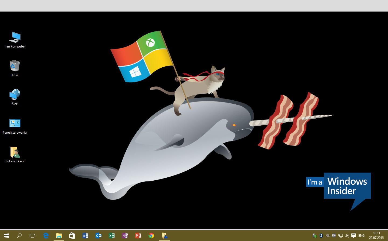Open Action Center notifications icon

354,236
